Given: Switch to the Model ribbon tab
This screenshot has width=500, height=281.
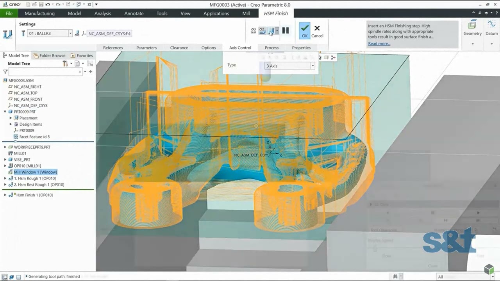Looking at the screenshot, I should [75, 13].
